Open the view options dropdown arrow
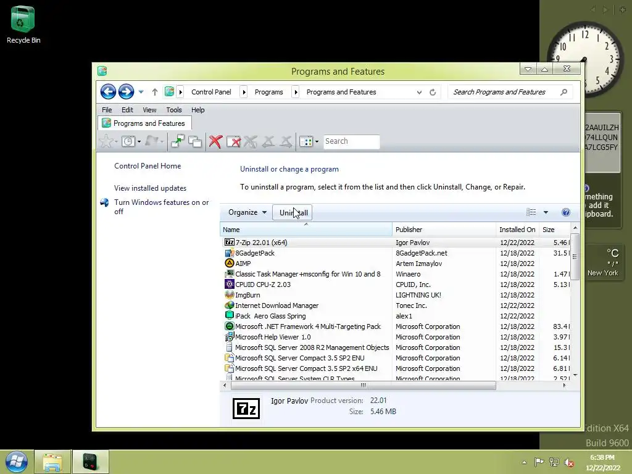Image resolution: width=632 pixels, height=474 pixels. pos(546,212)
